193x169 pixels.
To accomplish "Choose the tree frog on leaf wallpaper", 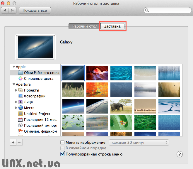I will [x=121, y=123].
